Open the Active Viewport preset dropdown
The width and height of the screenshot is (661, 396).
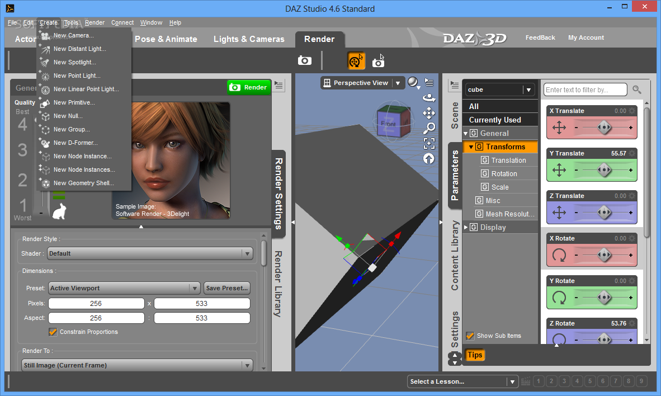coord(124,288)
